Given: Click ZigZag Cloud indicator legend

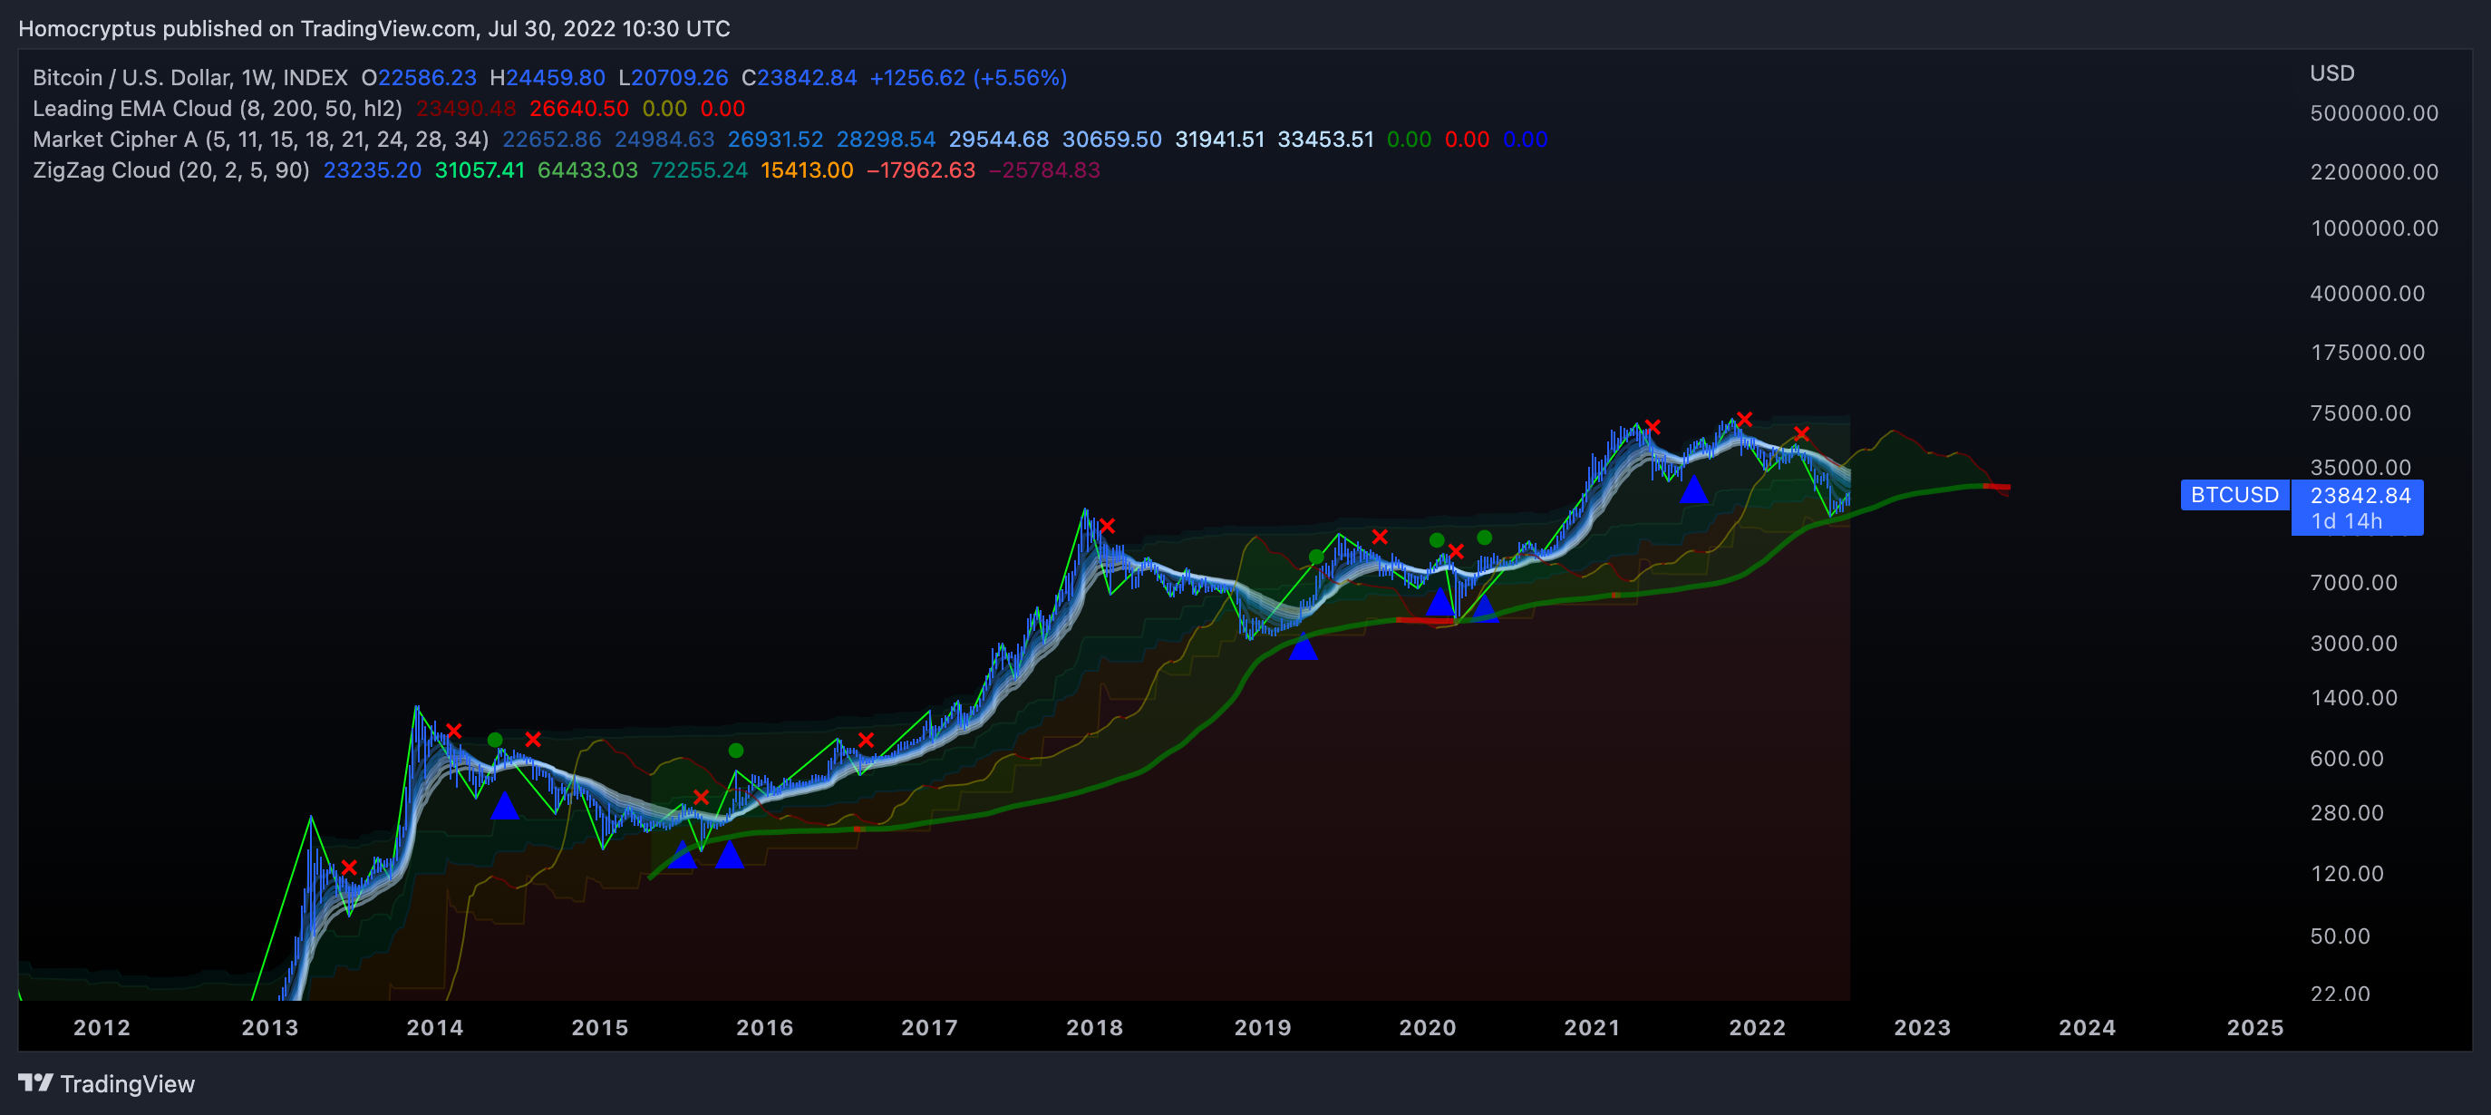Looking at the screenshot, I should 171,170.
